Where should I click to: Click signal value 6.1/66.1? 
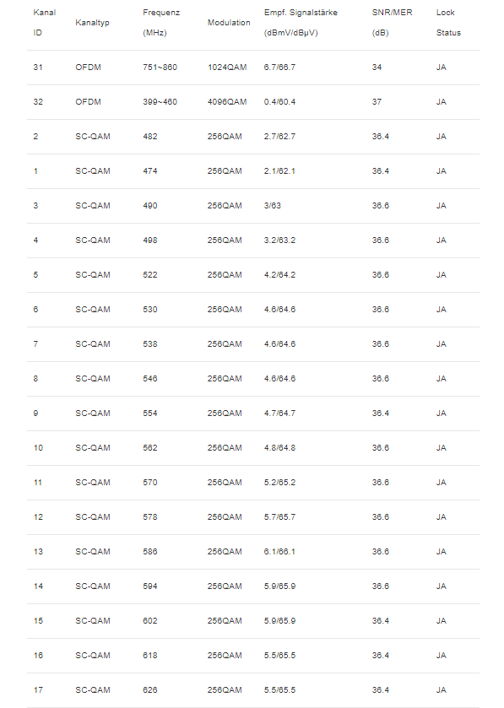(x=279, y=552)
